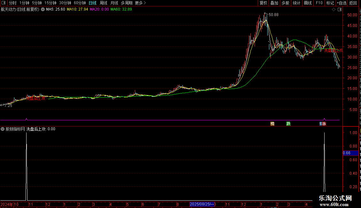This screenshot has width=361, height=208.
Task: Click the 股朋指标网 indicator name
Action: [15, 129]
